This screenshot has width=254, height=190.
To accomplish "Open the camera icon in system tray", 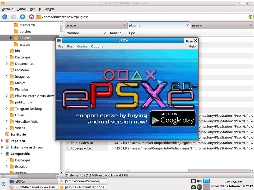I will point(193,187).
